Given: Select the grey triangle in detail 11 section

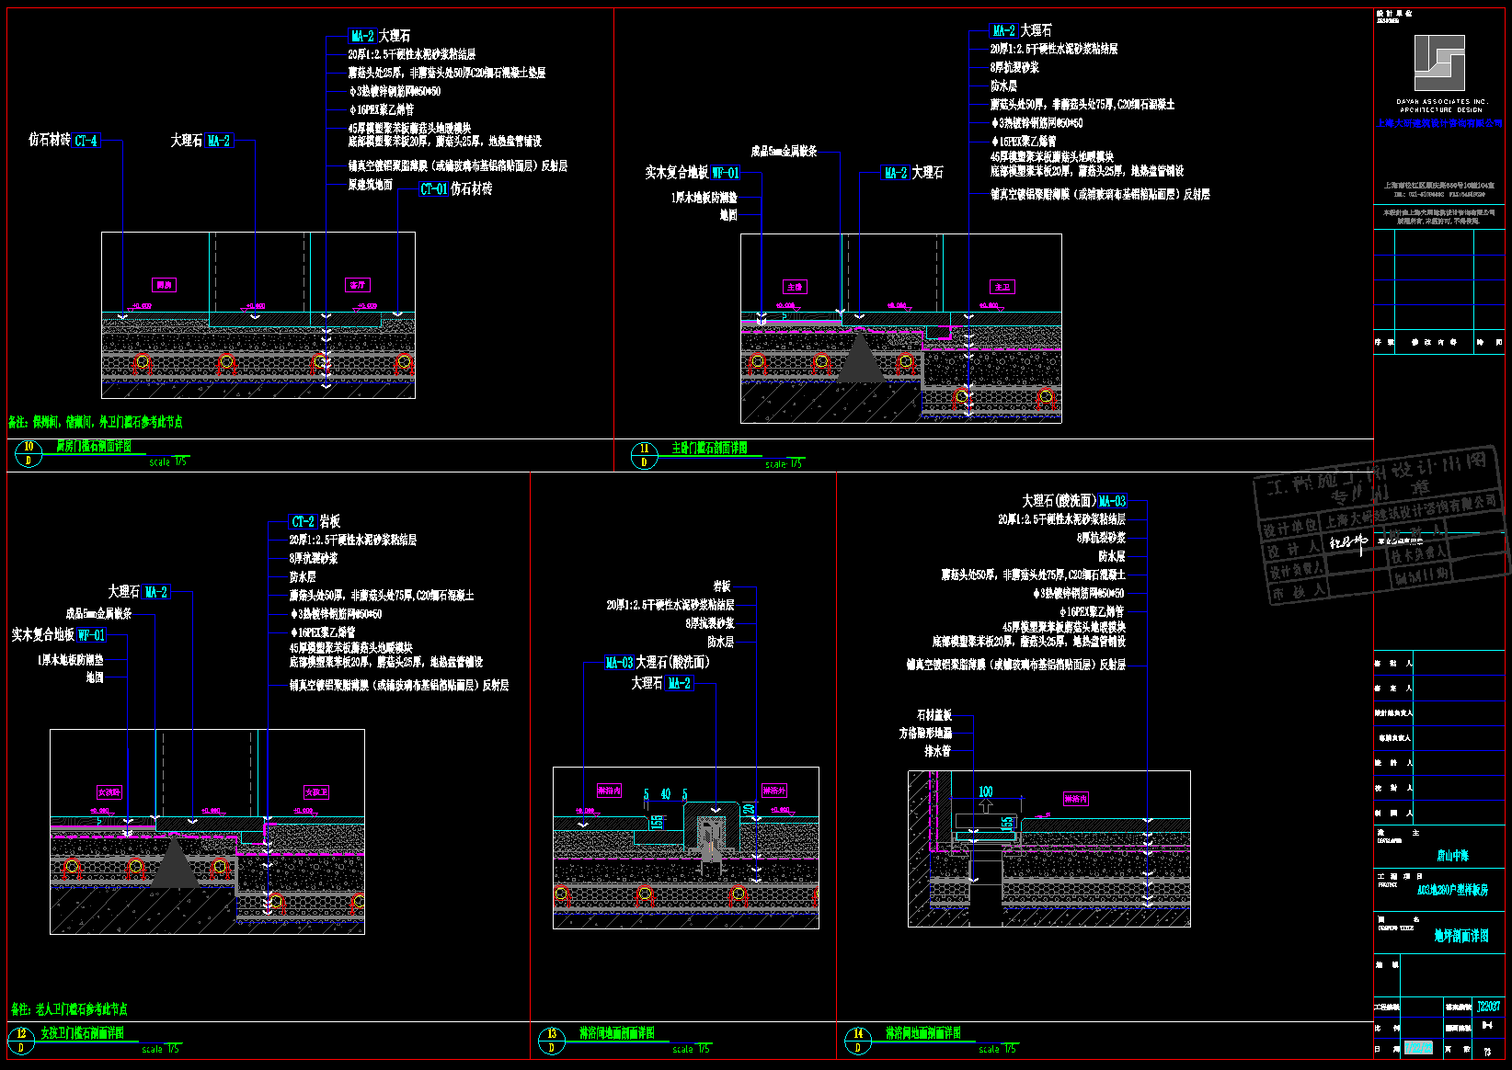Looking at the screenshot, I should coord(860,359).
